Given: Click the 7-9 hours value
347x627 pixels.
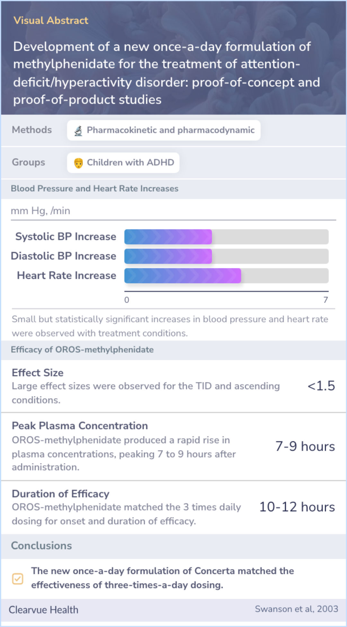Looking at the screenshot, I should [305, 446].
